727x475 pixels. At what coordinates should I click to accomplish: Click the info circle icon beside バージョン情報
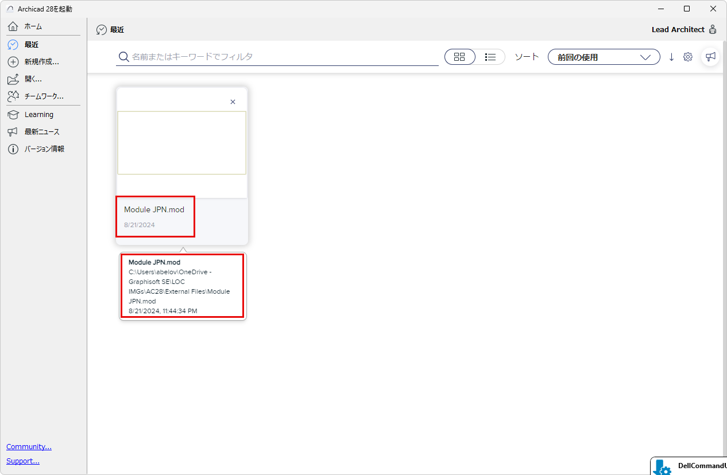coord(13,149)
